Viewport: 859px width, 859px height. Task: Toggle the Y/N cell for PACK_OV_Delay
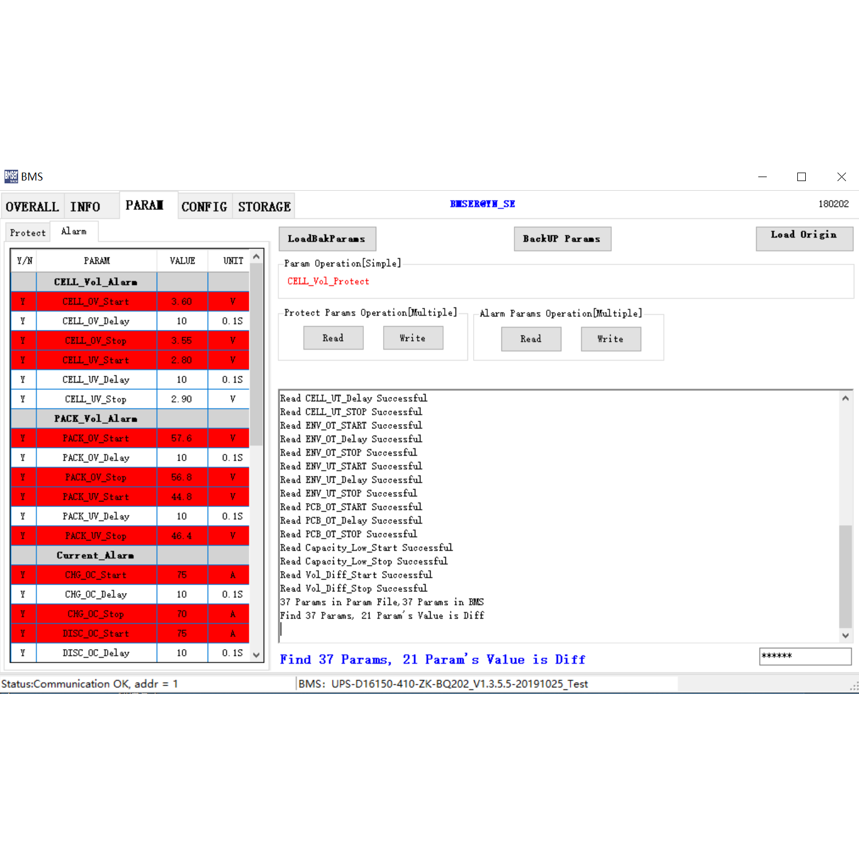point(23,458)
